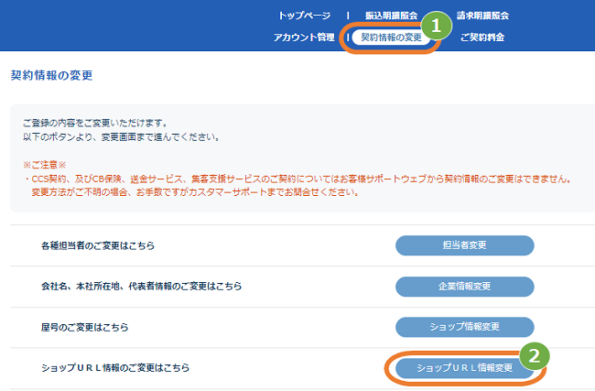The height and width of the screenshot is (391, 595).
Task: Click the 会社名、本社所在地、代表者情報 row label
Action: 135,287
